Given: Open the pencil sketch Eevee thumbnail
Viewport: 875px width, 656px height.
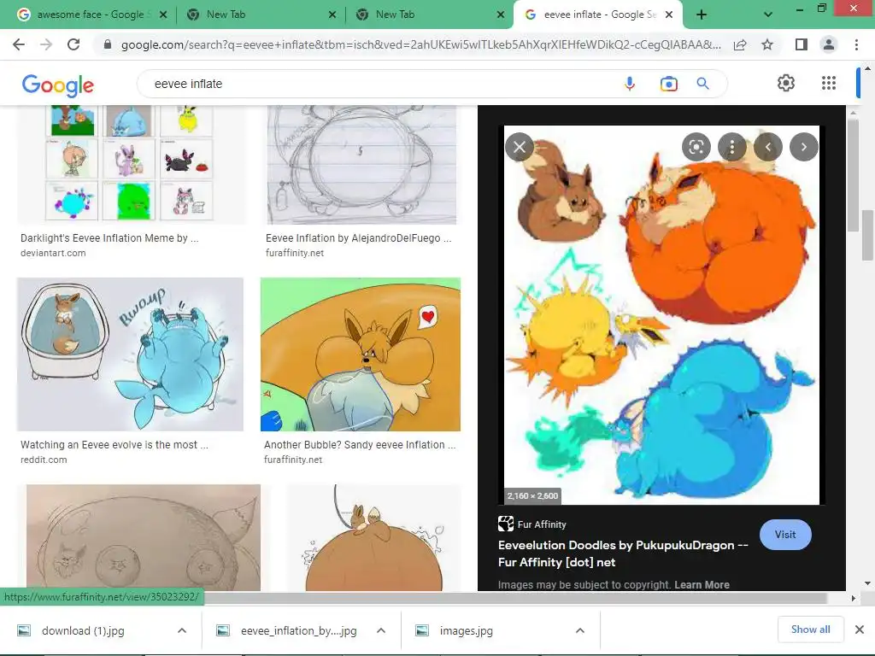Looking at the screenshot, I should (361, 165).
